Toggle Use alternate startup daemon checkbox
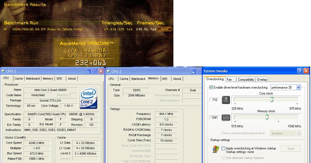311x163 pixels. pyautogui.click(x=223, y=158)
